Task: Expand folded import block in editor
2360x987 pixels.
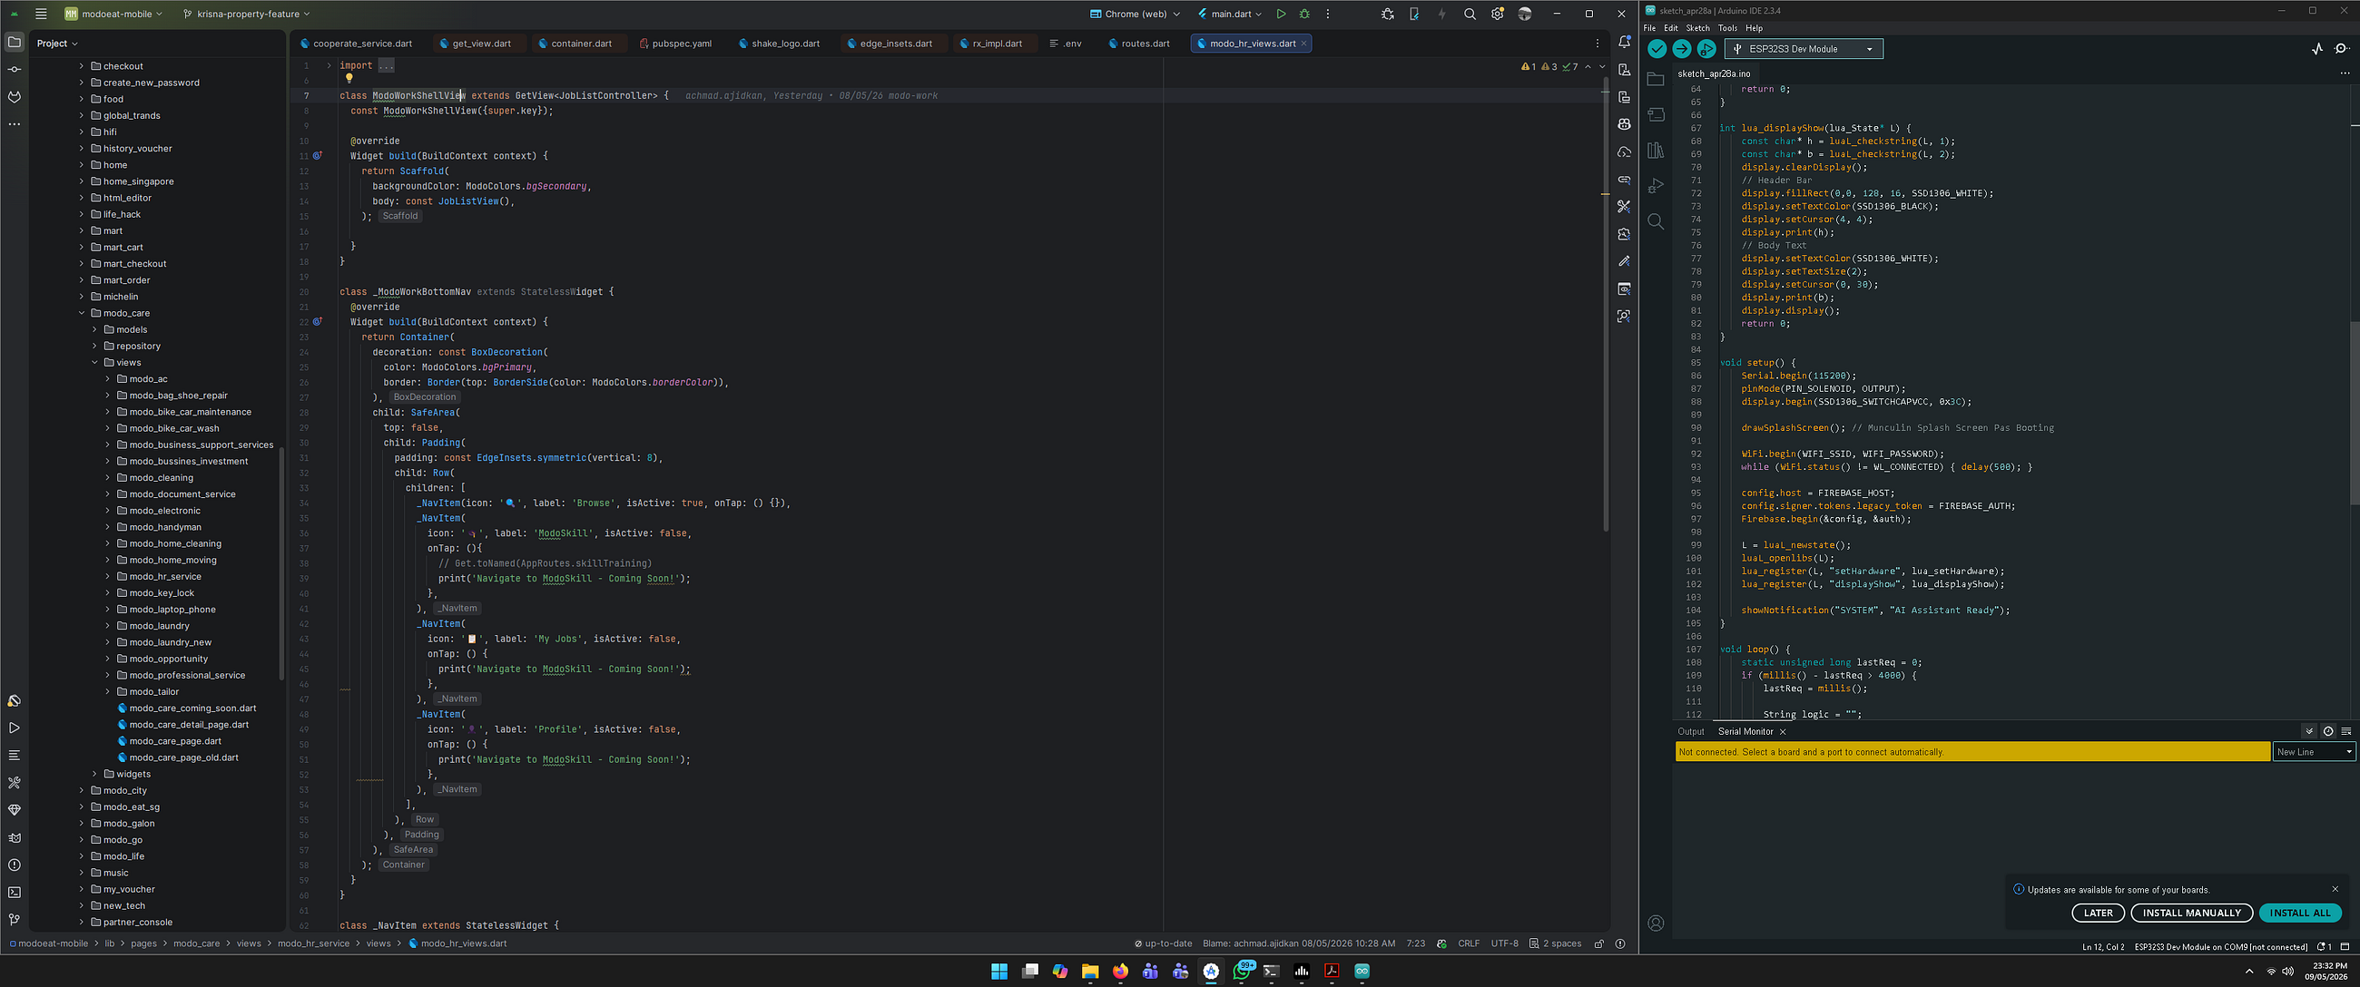Action: click(x=329, y=66)
